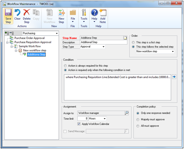Click the expand-all tree view icon
This screenshot has width=184, height=149.
(7, 33)
